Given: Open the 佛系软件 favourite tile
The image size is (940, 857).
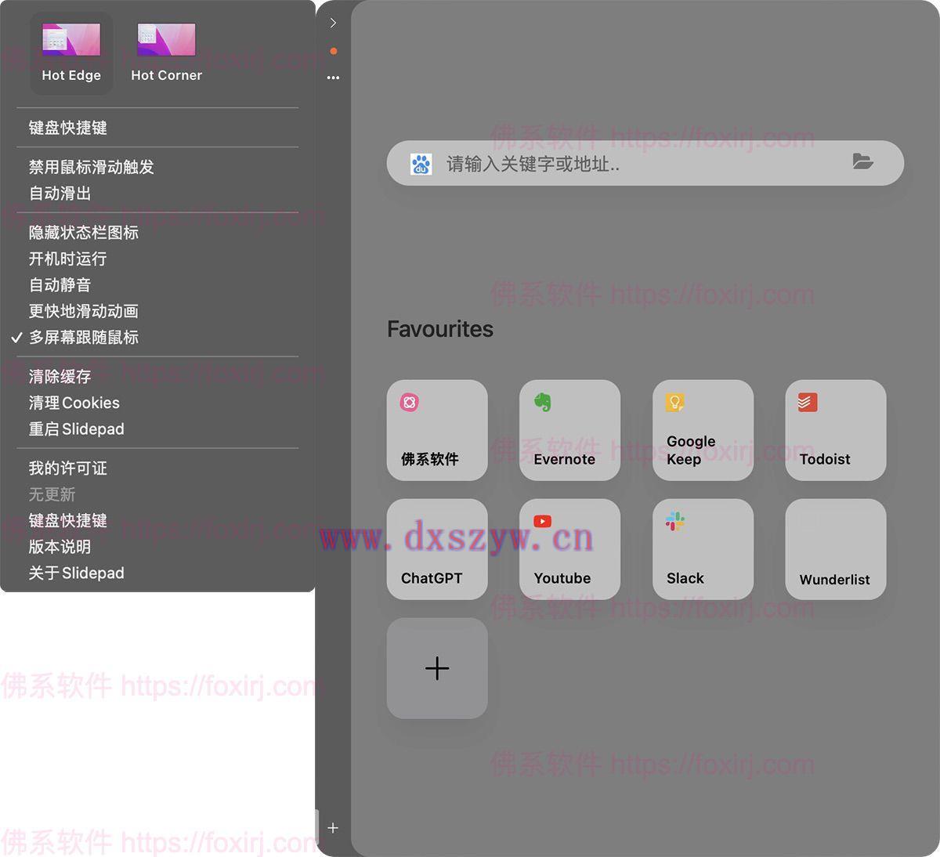Looking at the screenshot, I should click(437, 430).
